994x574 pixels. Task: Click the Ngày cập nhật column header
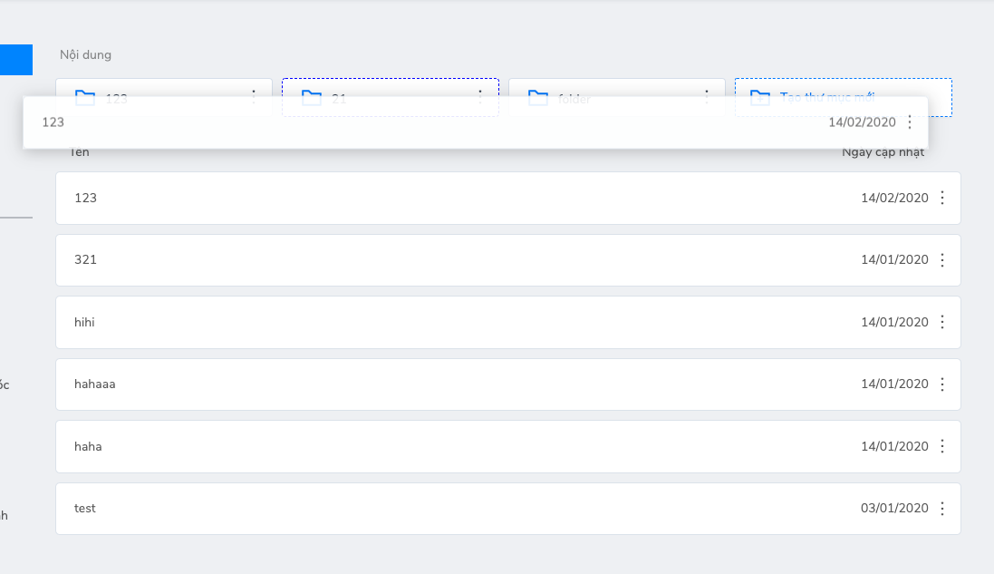(883, 153)
